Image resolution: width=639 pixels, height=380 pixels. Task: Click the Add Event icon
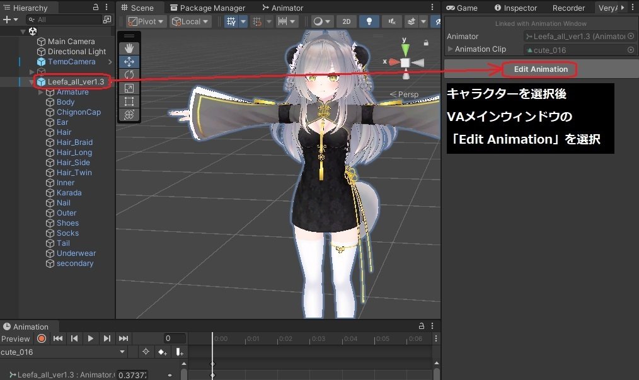pos(180,352)
